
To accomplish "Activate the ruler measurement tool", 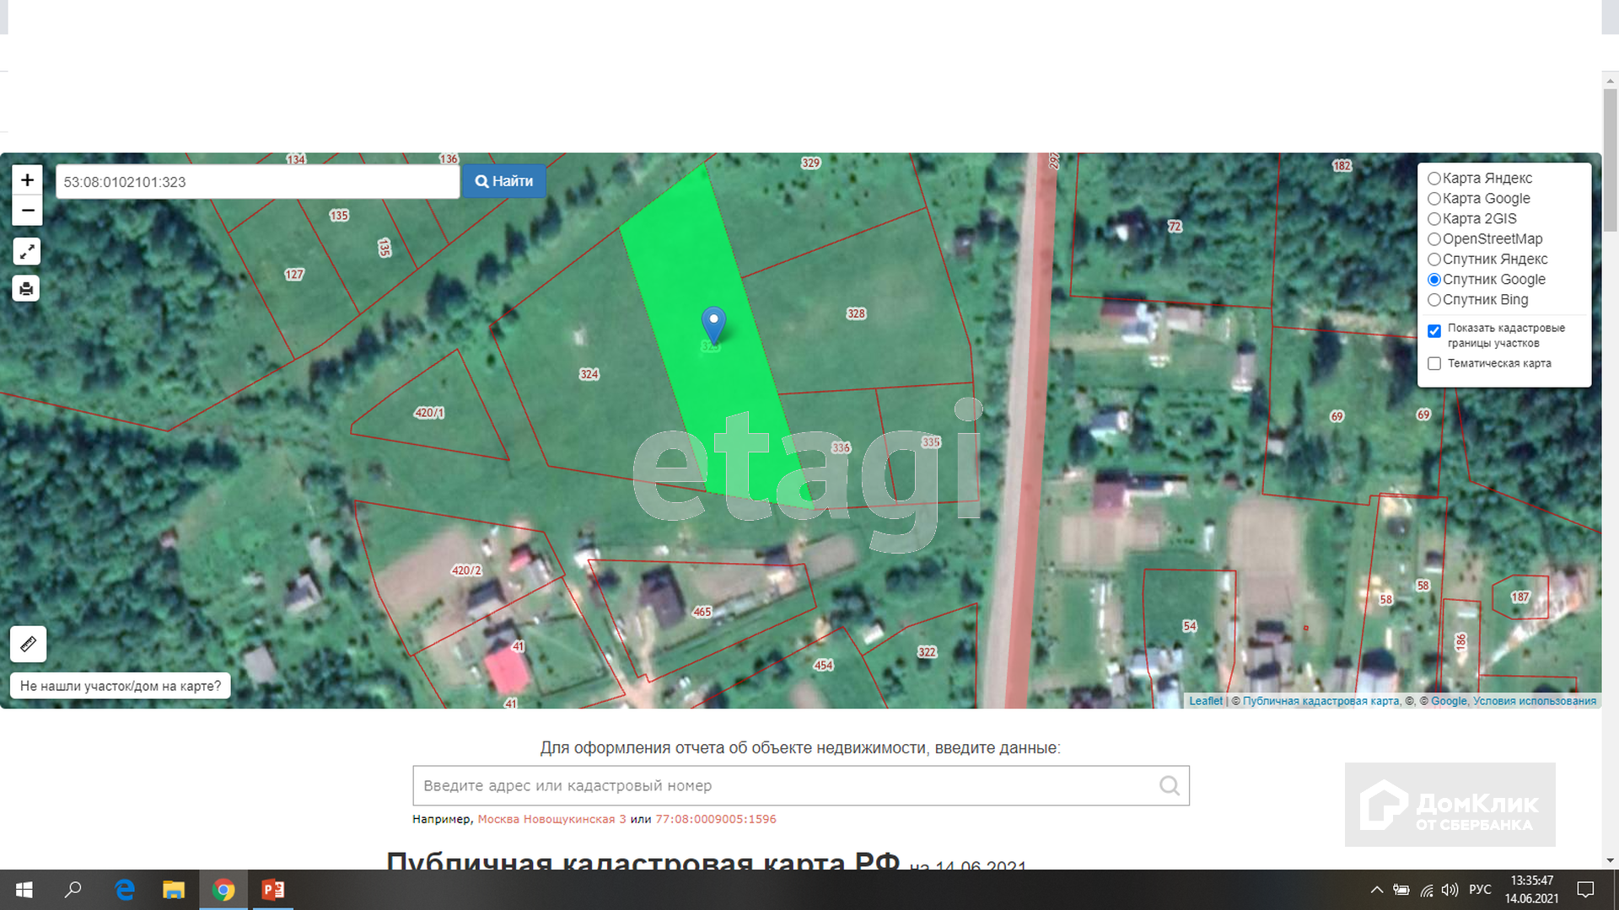I will 28,644.
